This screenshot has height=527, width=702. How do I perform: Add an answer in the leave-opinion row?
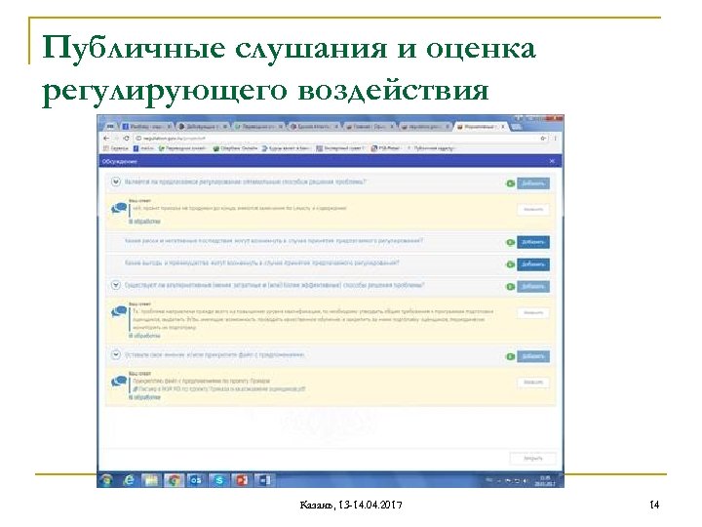coord(533,357)
